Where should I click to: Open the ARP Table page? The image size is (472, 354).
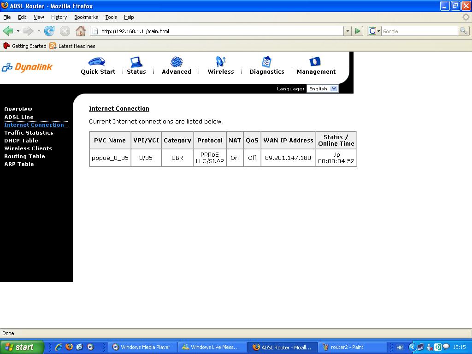point(19,164)
